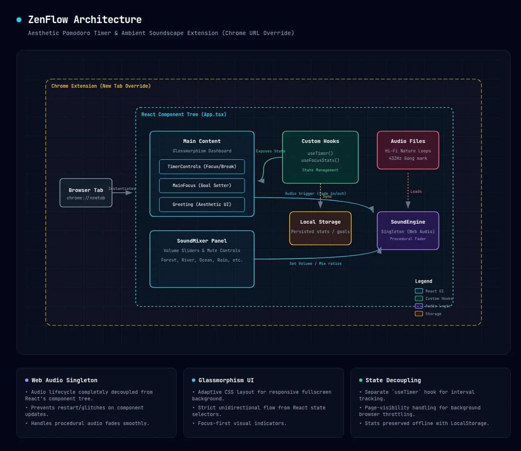Viewport: 521px width, 451px height.
Task: Click the purple dot by Web Audio Singleton
Action: point(27,381)
